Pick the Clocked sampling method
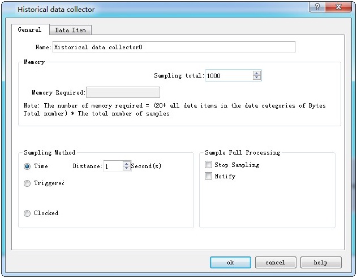357x278 pixels. (27, 213)
